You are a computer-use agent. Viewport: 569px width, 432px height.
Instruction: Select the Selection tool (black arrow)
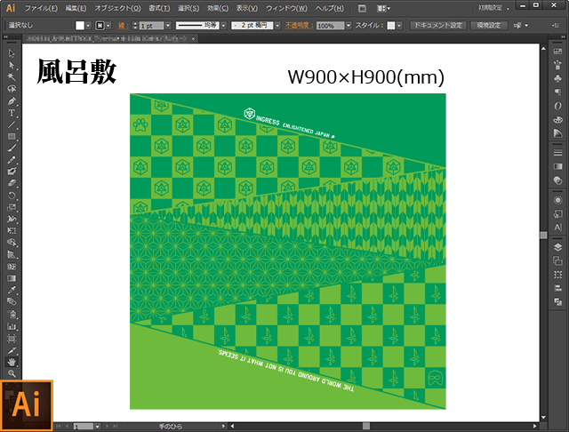coord(12,54)
